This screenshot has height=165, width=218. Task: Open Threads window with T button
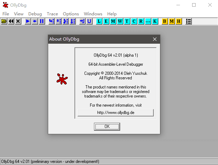pos(127,21)
